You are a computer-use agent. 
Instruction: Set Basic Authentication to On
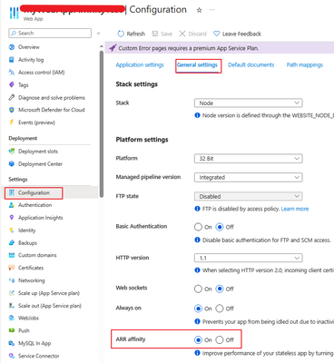pos(198,227)
